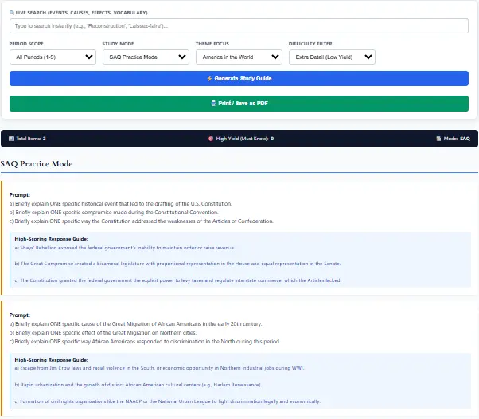
Task: Click the High-Yield target icon
Action: 211,139
